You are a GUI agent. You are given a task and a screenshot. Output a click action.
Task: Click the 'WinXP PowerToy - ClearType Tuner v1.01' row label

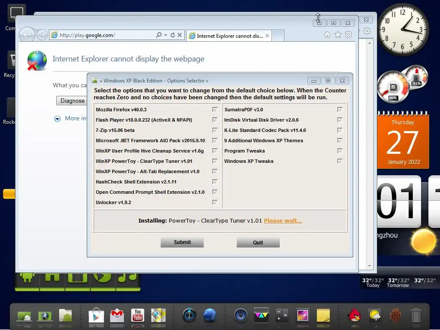pos(144,161)
